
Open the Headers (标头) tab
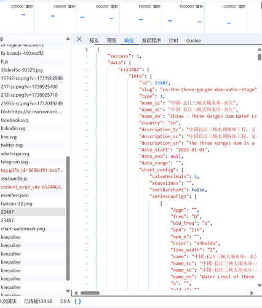pyautogui.click(x=94, y=41)
